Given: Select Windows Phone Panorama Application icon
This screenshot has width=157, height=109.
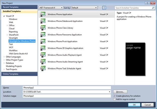Looking at the screenshot, I should 43,35.
